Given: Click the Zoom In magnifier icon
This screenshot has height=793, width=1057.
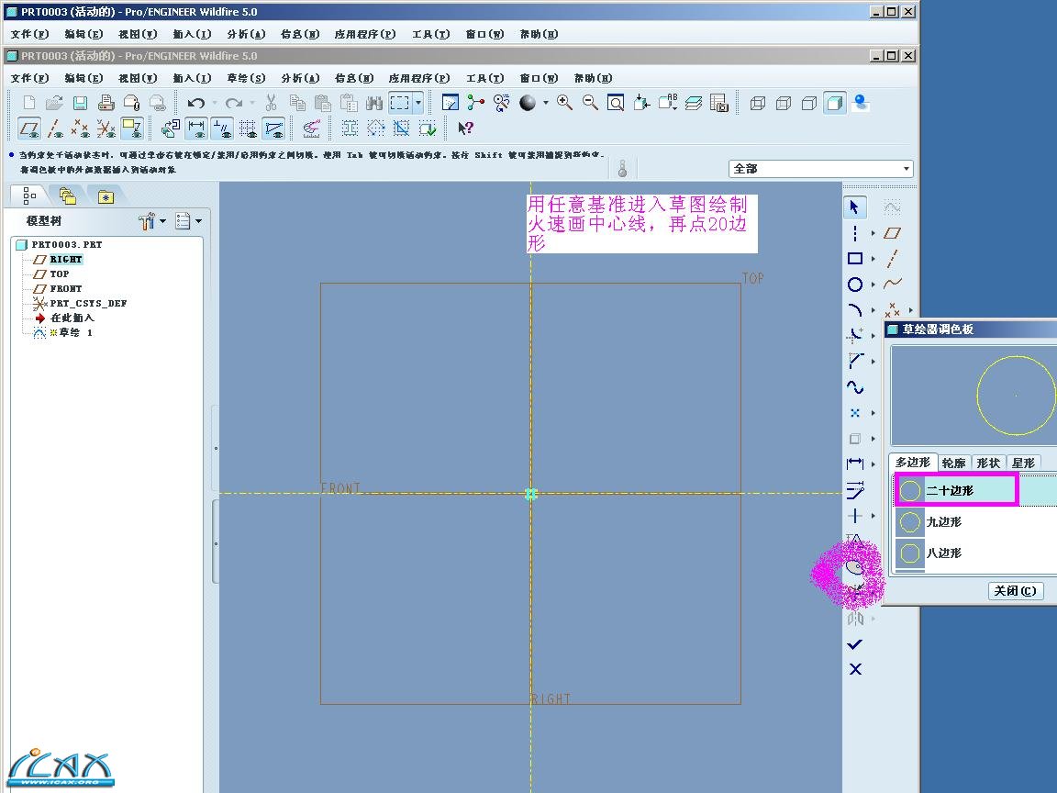Looking at the screenshot, I should tap(565, 103).
